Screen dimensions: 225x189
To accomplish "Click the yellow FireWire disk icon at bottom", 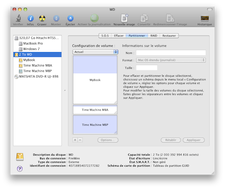I will click(x=20, y=157).
